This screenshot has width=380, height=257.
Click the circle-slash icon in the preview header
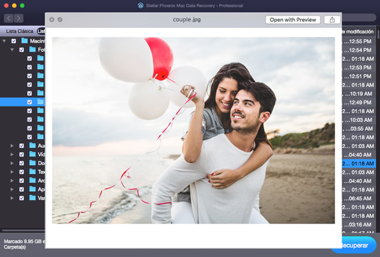click(x=60, y=19)
